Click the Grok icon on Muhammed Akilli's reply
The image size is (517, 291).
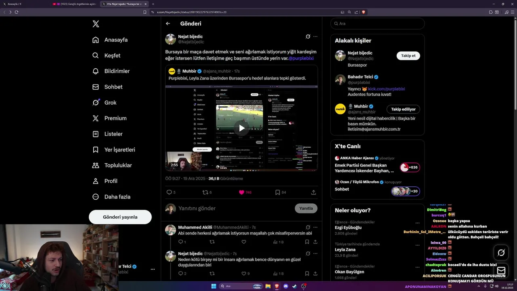pyautogui.click(x=308, y=227)
